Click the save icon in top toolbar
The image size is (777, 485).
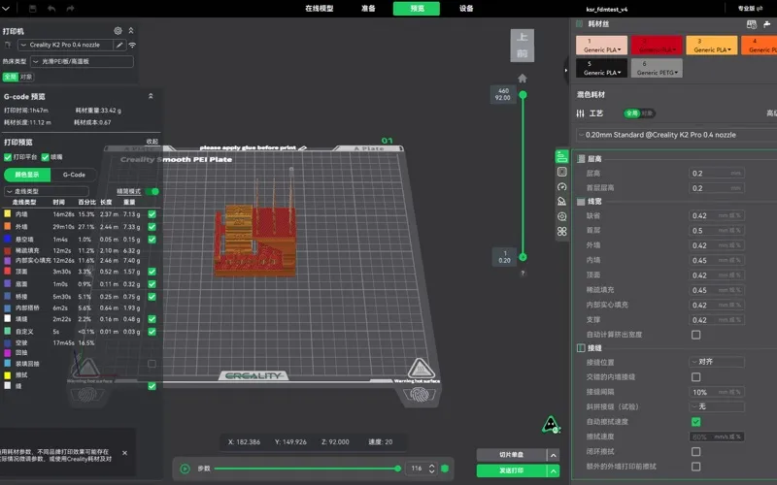(32, 9)
